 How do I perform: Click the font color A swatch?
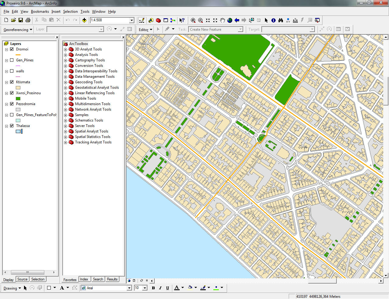tap(177, 288)
